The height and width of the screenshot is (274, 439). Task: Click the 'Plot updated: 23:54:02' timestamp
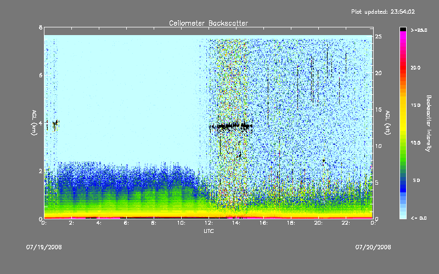tap(383, 12)
